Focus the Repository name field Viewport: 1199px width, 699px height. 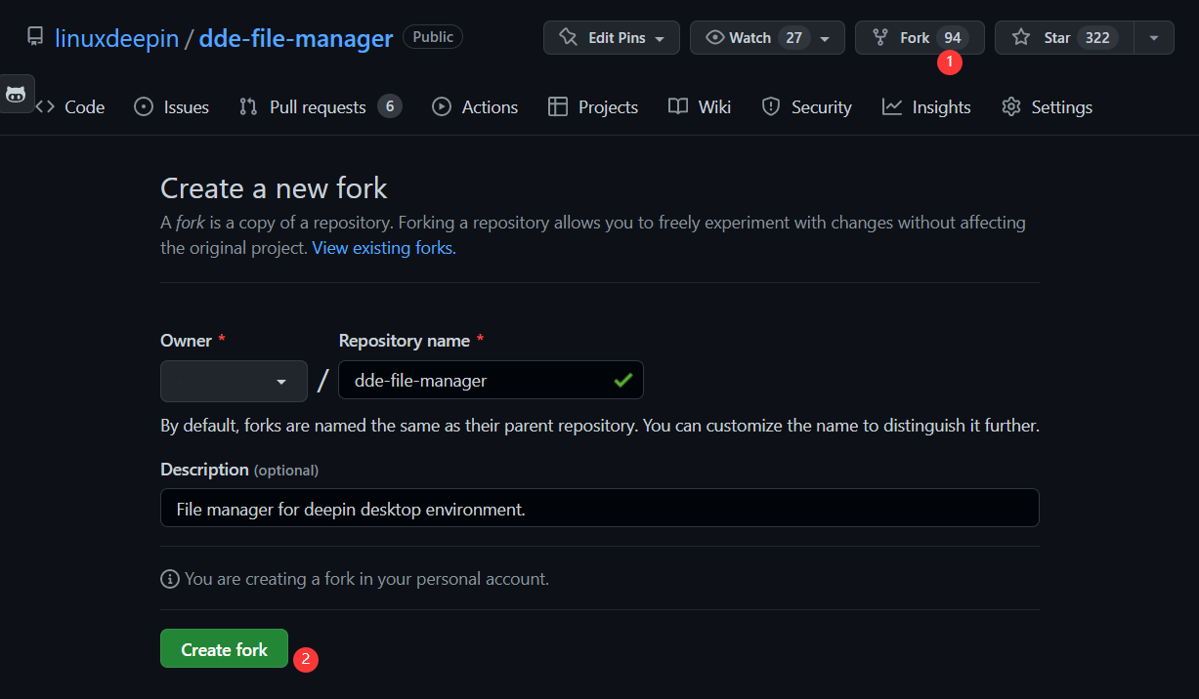(491, 381)
